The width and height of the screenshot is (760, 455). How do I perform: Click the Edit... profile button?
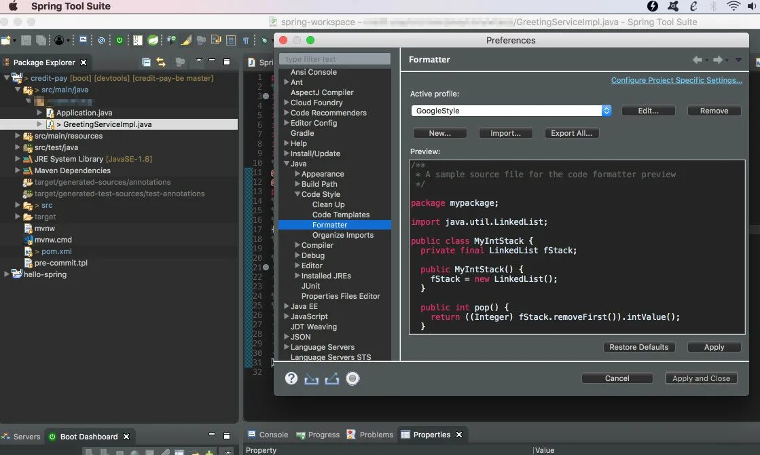[648, 111]
